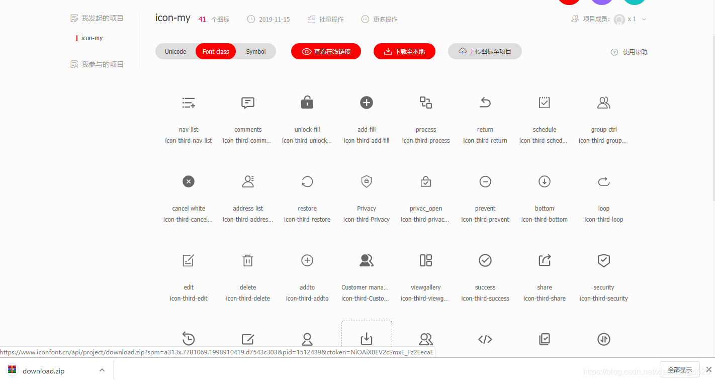Click the download tray icon in last row

367,339
